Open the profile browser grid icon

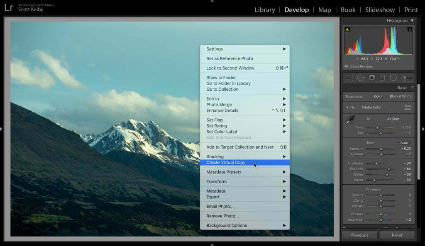pos(408,107)
